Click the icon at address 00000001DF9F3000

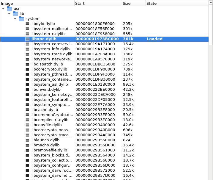point(27,74)
